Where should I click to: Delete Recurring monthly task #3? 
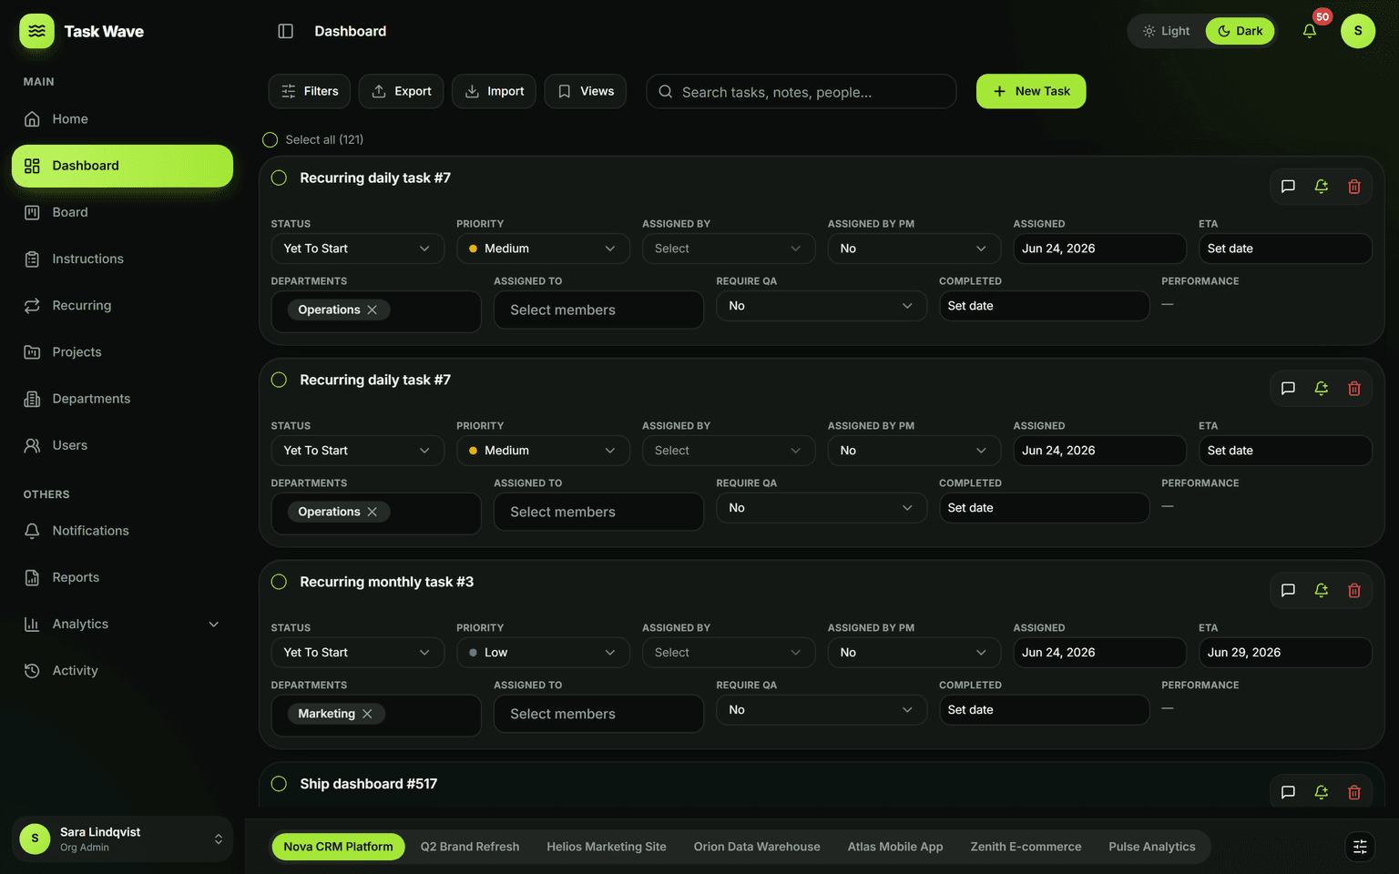point(1354,591)
